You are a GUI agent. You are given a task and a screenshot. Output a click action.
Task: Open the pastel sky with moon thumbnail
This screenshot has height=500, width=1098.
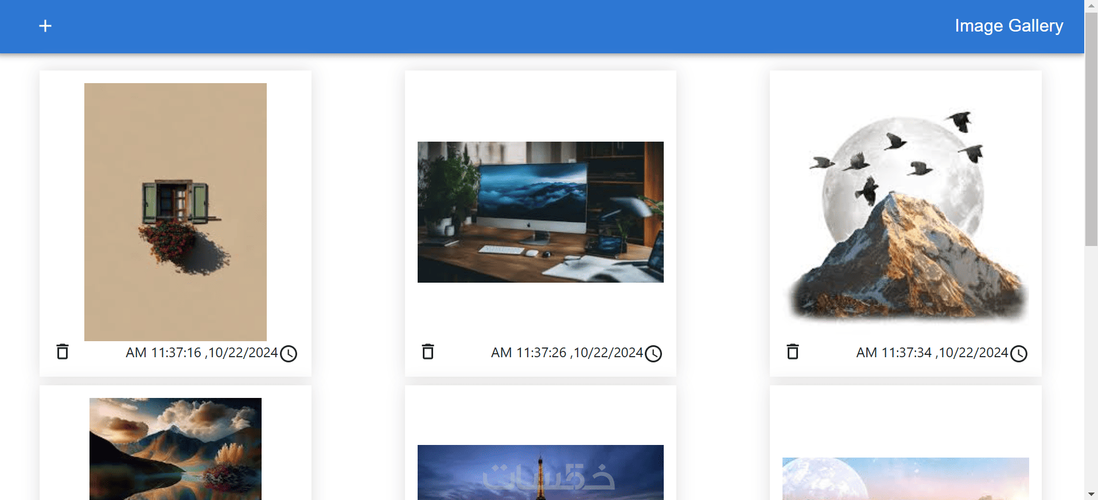[x=906, y=479]
